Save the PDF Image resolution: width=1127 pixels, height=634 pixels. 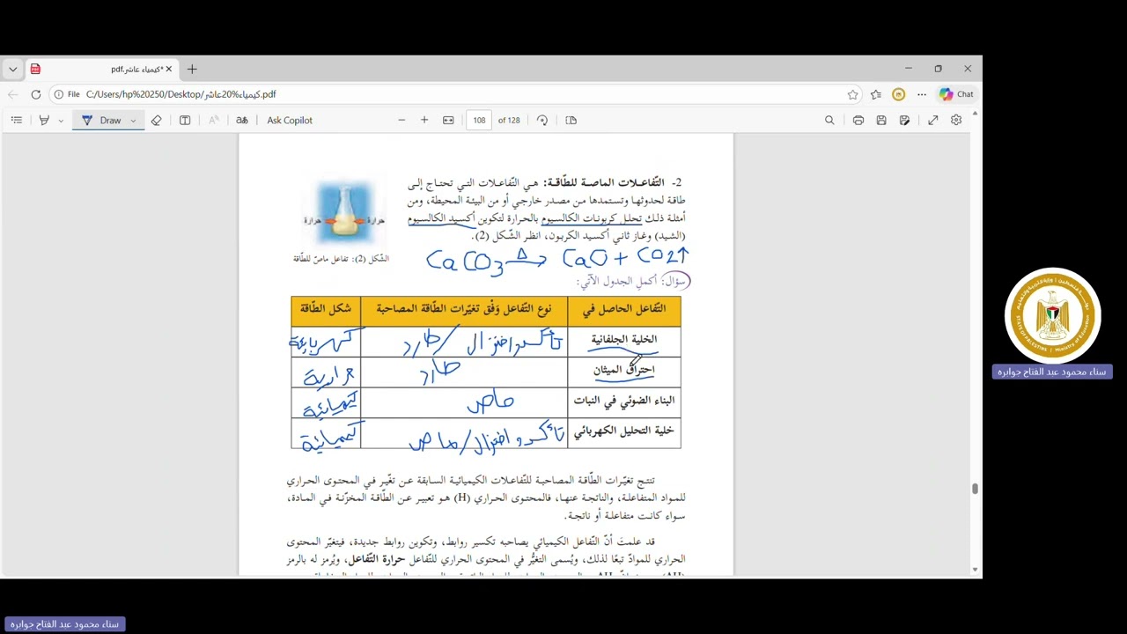(x=881, y=121)
